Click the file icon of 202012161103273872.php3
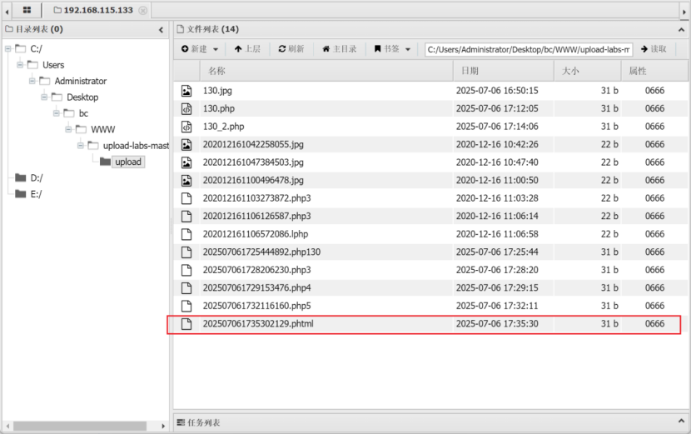 pyautogui.click(x=186, y=198)
